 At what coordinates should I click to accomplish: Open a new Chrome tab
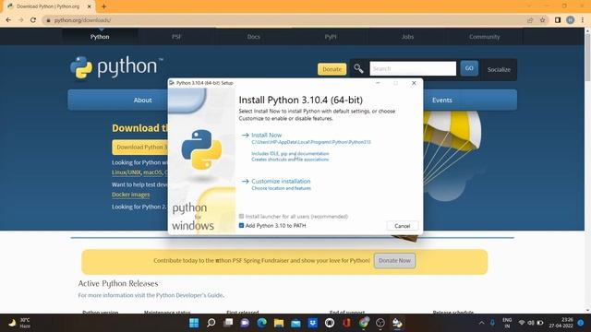(x=103, y=6)
